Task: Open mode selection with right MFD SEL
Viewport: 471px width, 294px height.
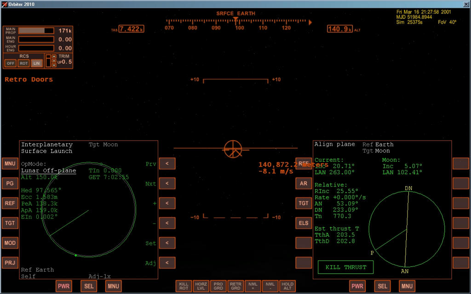Action: 382,286
